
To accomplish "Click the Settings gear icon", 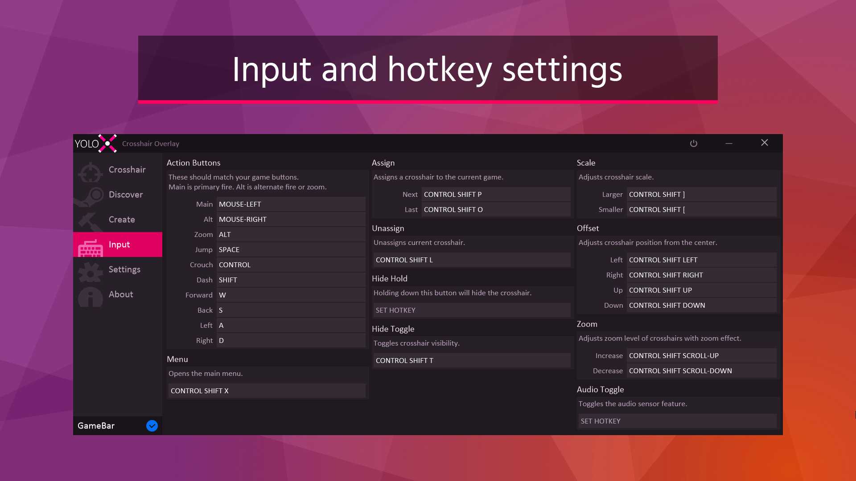I will 91,271.
